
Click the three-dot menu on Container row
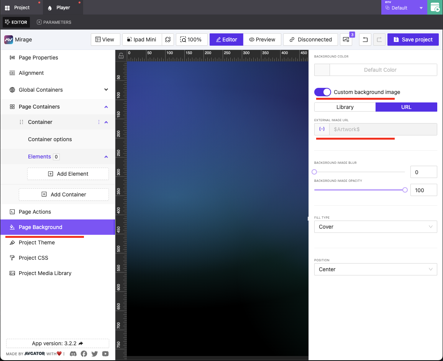(98, 122)
